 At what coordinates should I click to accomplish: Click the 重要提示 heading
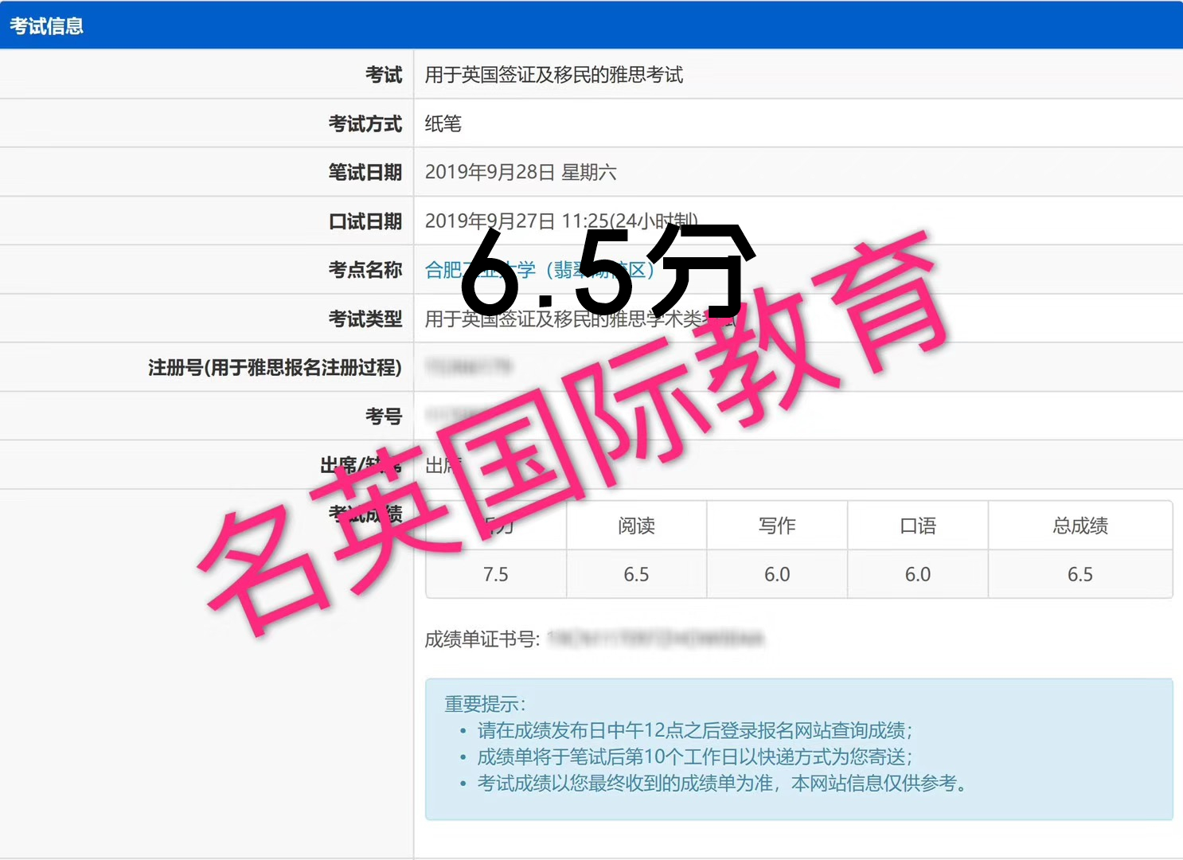click(x=485, y=704)
